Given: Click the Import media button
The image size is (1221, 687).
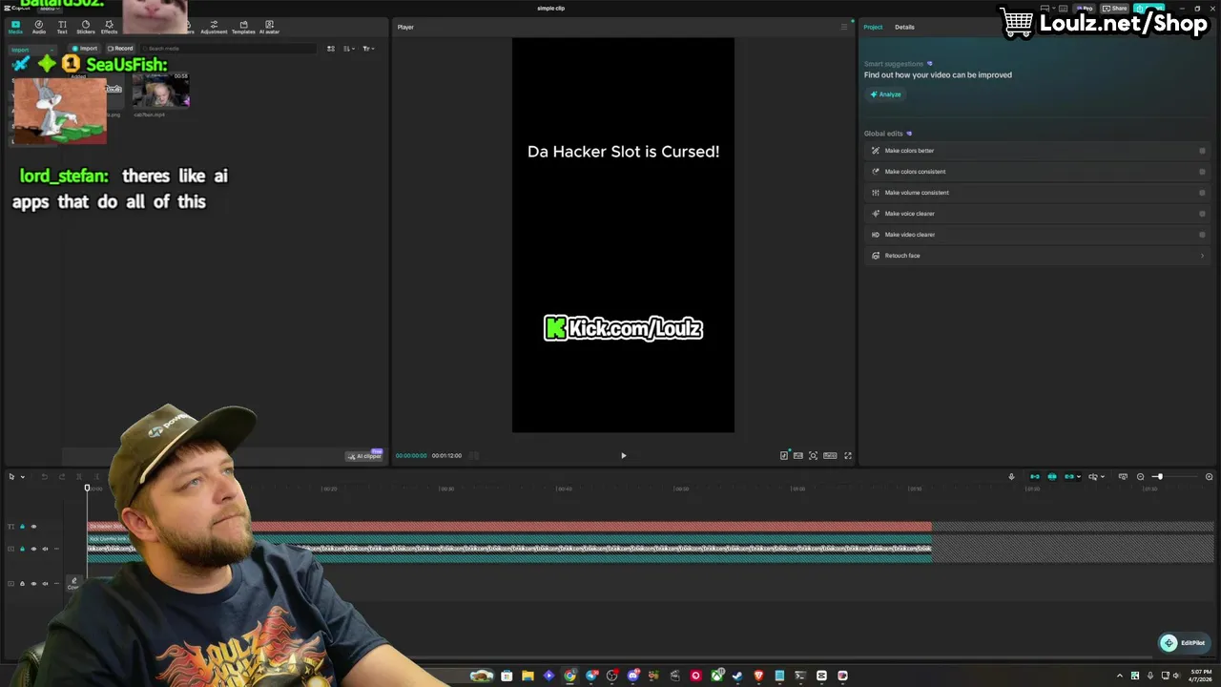Looking at the screenshot, I should 85,48.
